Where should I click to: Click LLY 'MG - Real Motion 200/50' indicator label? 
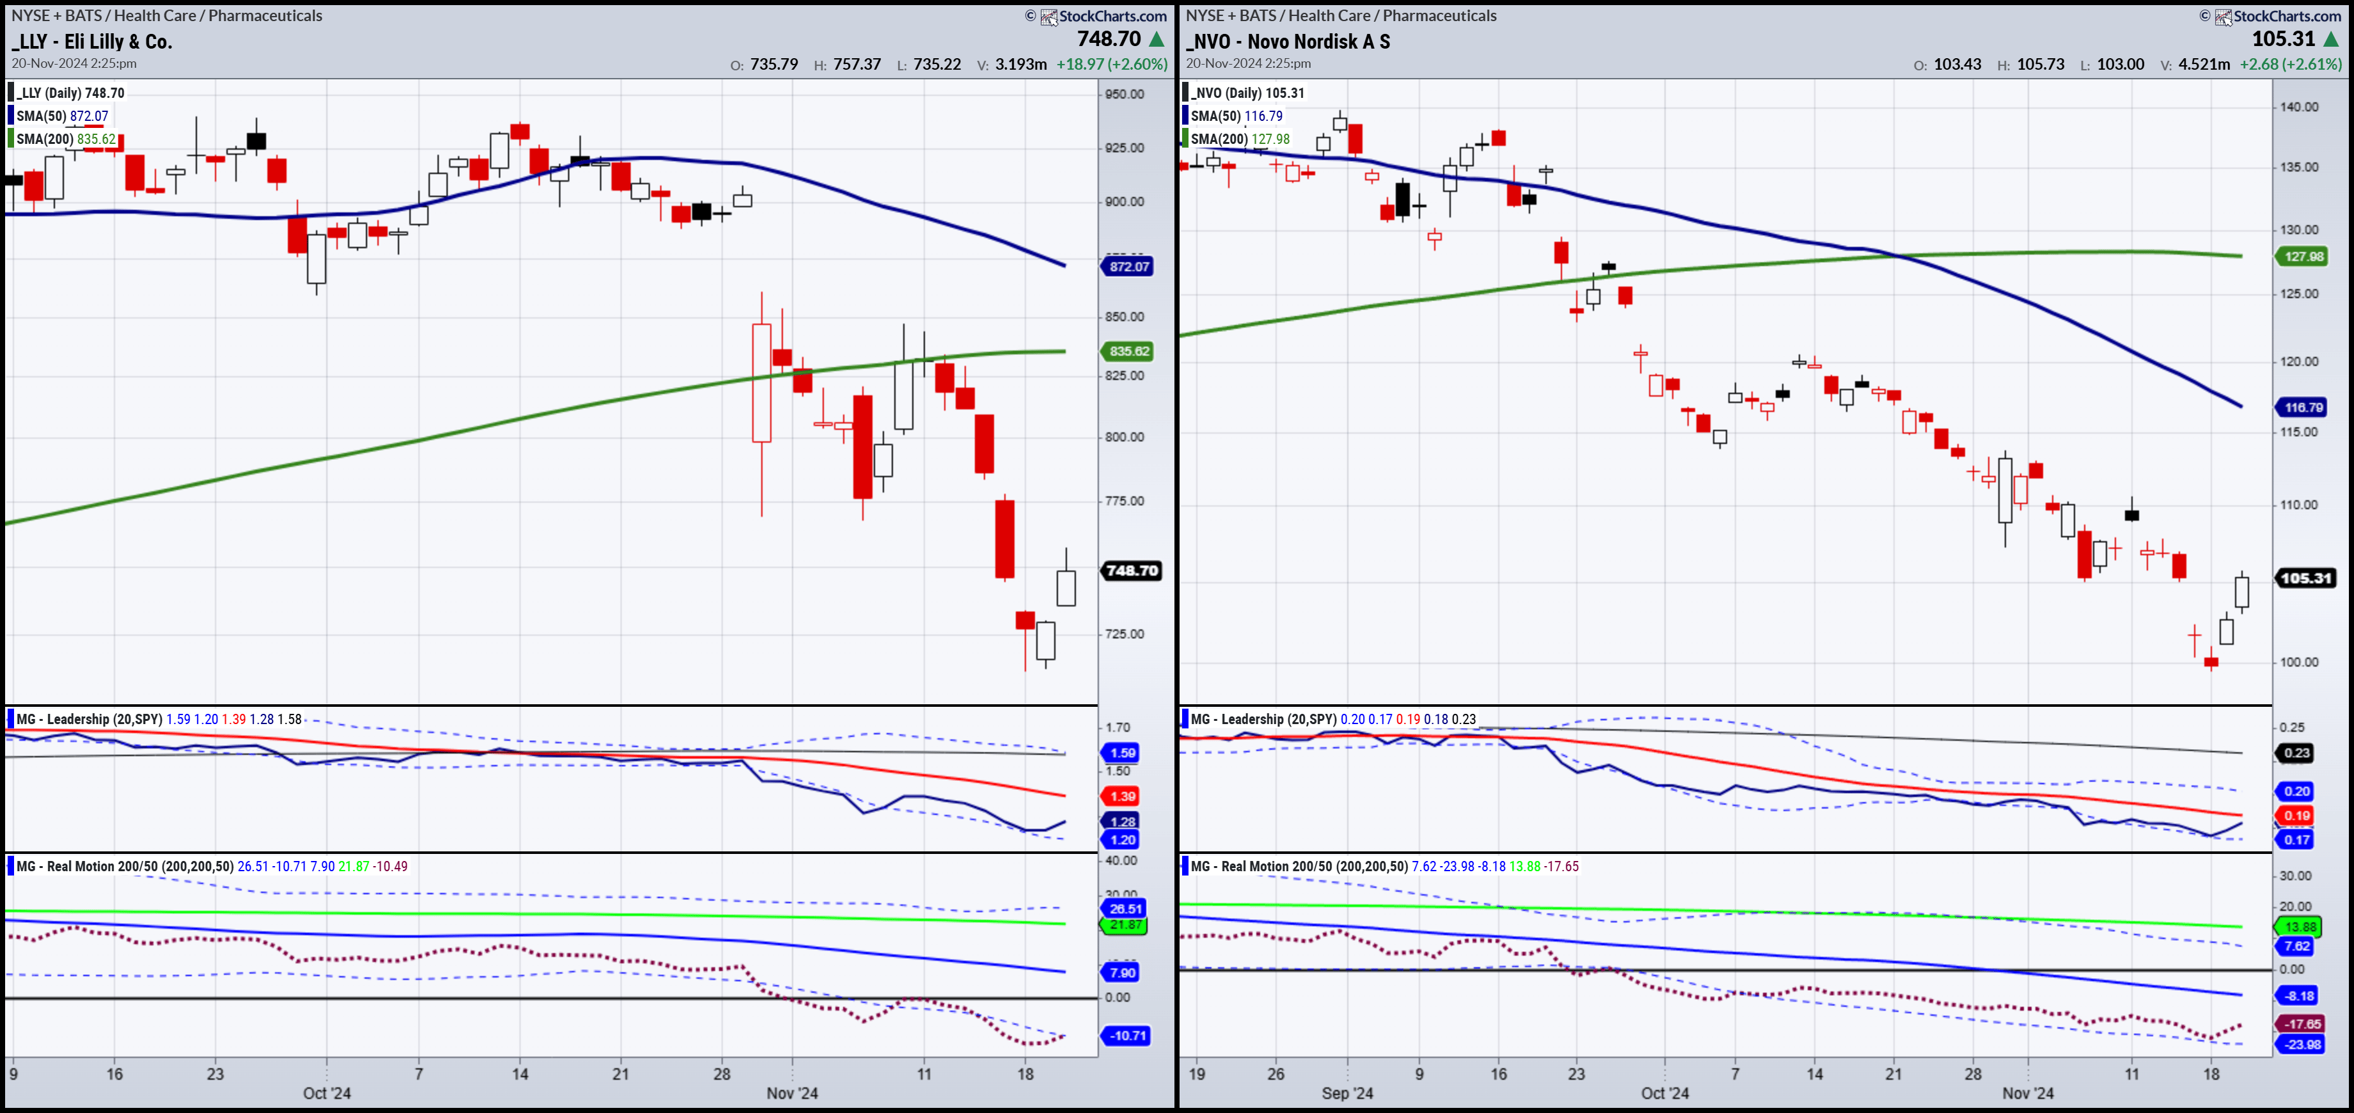click(x=125, y=866)
